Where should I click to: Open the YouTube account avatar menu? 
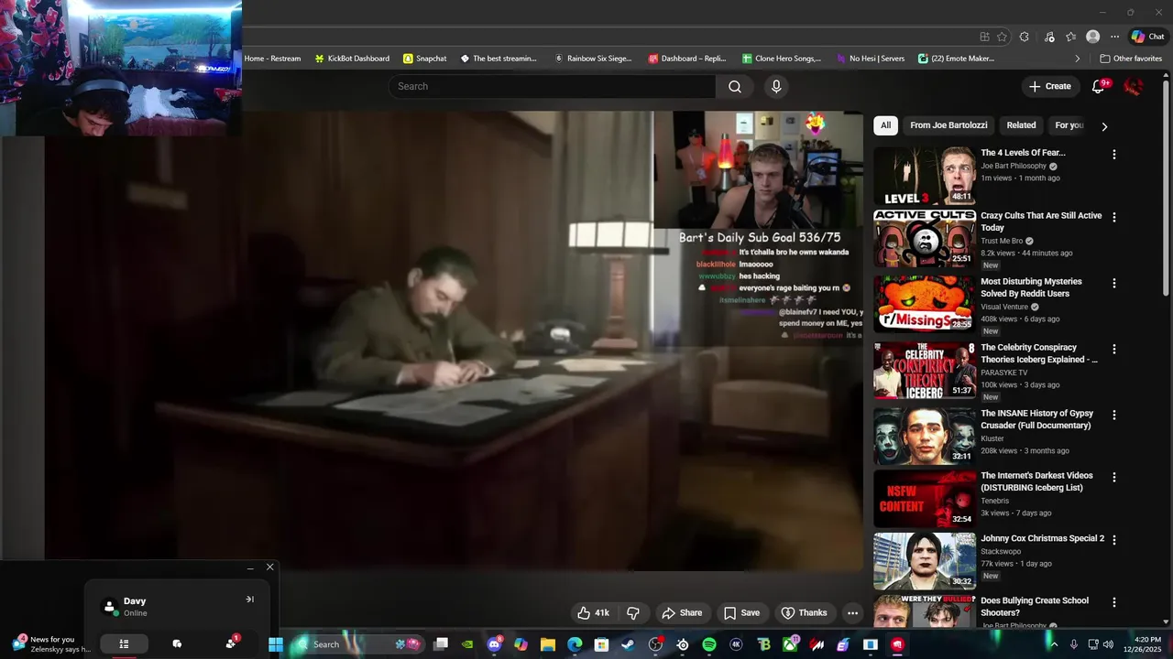click(x=1134, y=86)
